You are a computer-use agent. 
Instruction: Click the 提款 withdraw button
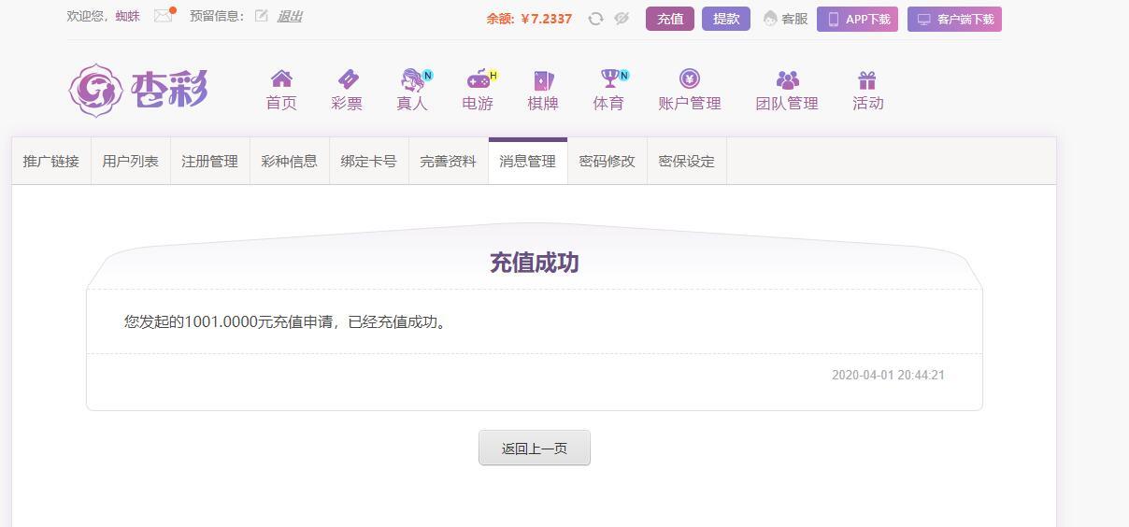(726, 19)
